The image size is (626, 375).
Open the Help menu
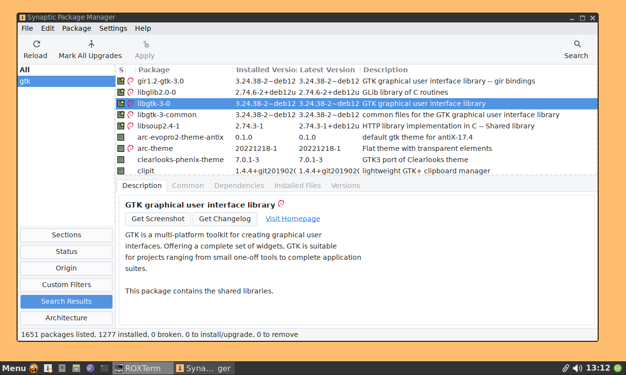pyautogui.click(x=143, y=28)
